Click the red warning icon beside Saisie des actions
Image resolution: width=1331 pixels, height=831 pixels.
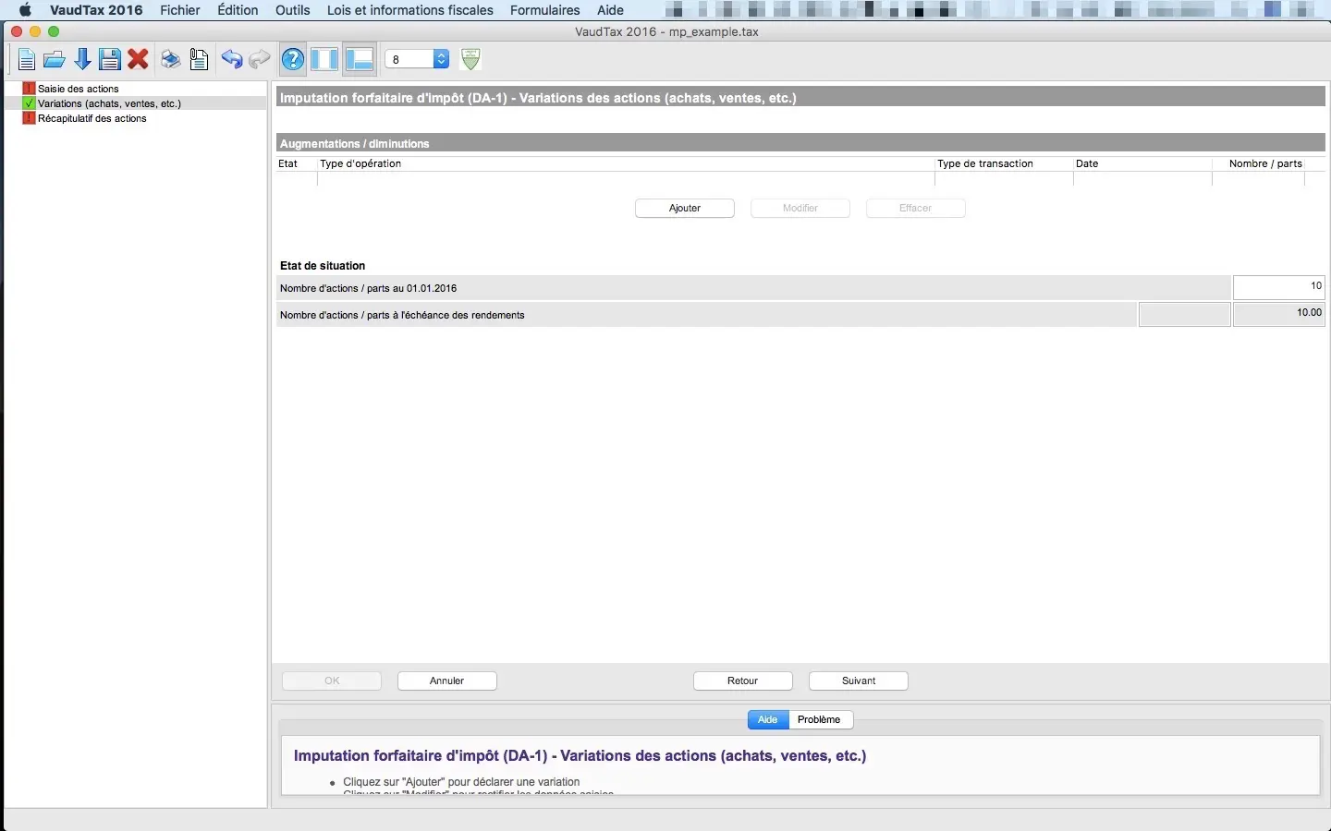[x=29, y=89]
